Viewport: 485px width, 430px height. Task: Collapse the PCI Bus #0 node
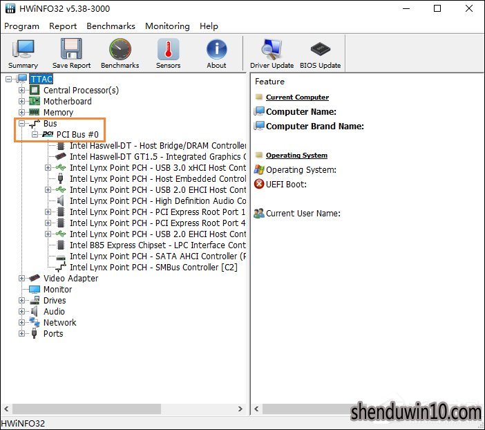tap(35, 134)
